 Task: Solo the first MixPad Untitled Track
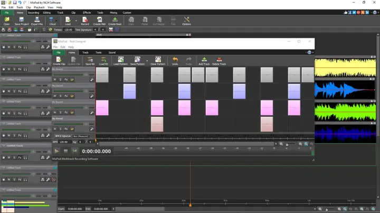[14, 47]
